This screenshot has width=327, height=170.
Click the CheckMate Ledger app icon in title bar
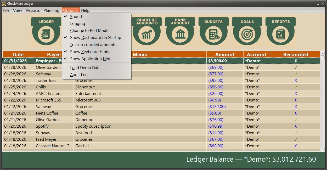pyautogui.click(x=4, y=4)
